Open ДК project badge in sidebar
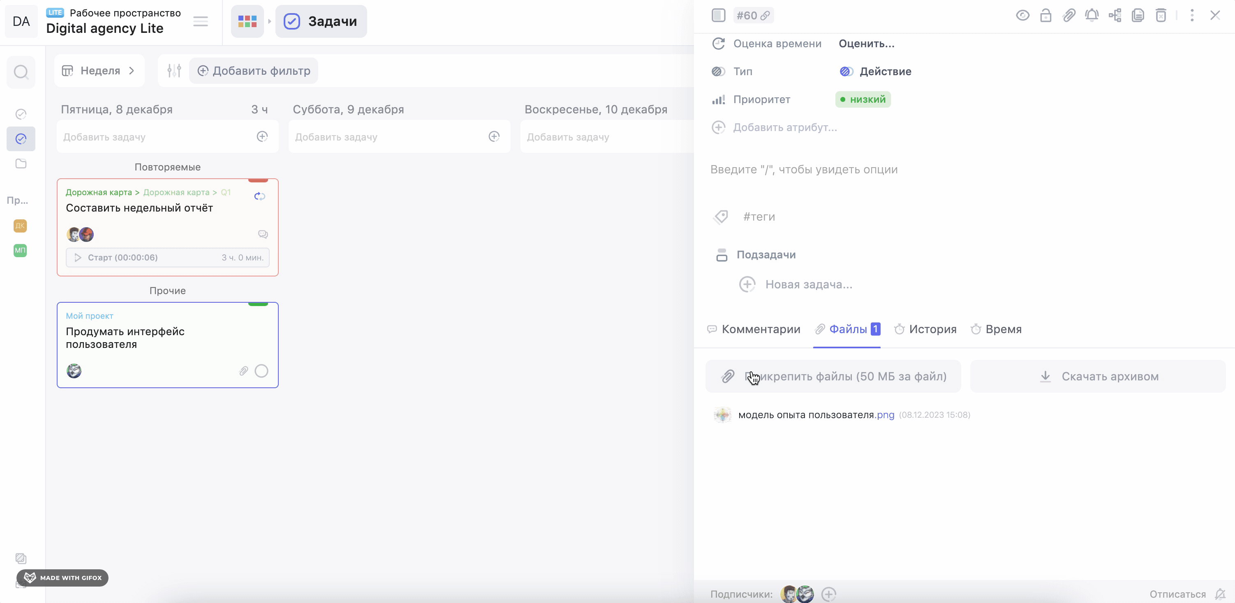This screenshot has width=1235, height=603. (x=20, y=226)
